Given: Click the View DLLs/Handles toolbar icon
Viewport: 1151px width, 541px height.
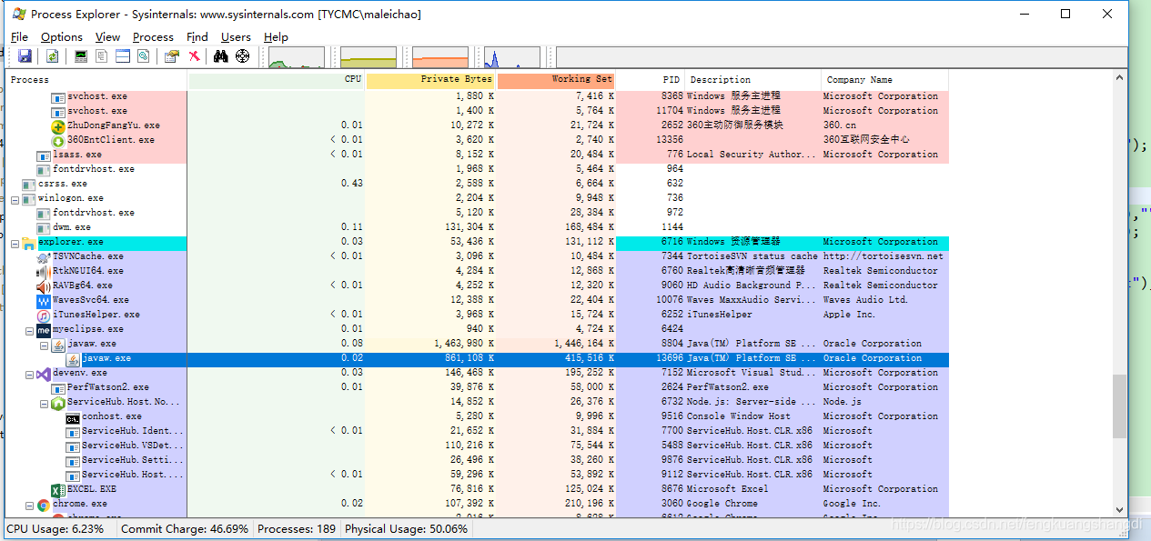Looking at the screenshot, I should [143, 56].
